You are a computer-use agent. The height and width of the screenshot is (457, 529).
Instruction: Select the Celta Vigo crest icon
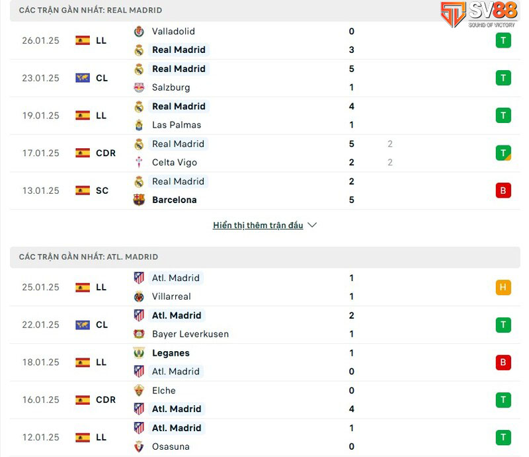pos(140,162)
